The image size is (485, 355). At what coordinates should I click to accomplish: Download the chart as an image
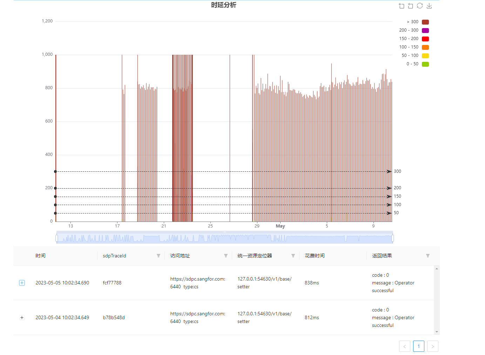pos(429,6)
